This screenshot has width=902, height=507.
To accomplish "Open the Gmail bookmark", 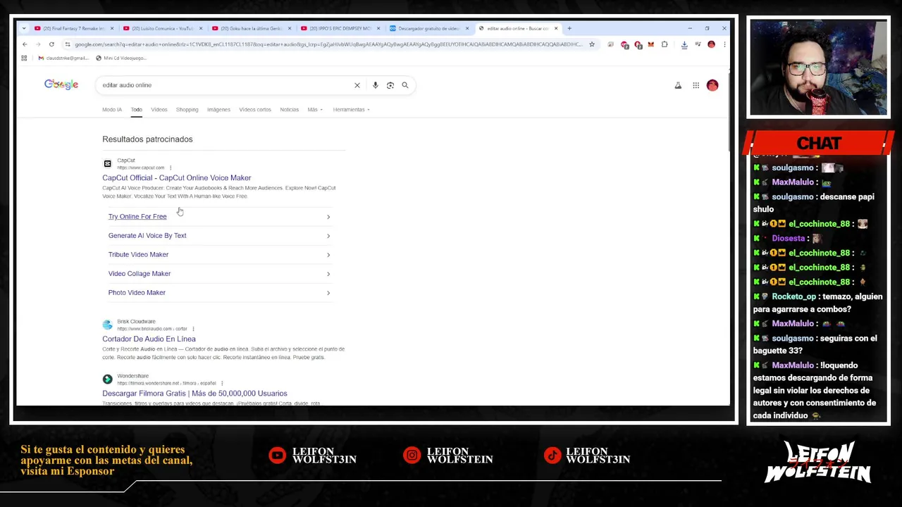I will tap(63, 58).
